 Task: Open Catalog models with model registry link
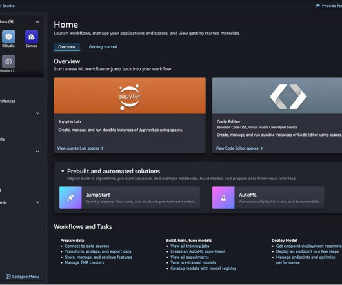tap(203, 268)
